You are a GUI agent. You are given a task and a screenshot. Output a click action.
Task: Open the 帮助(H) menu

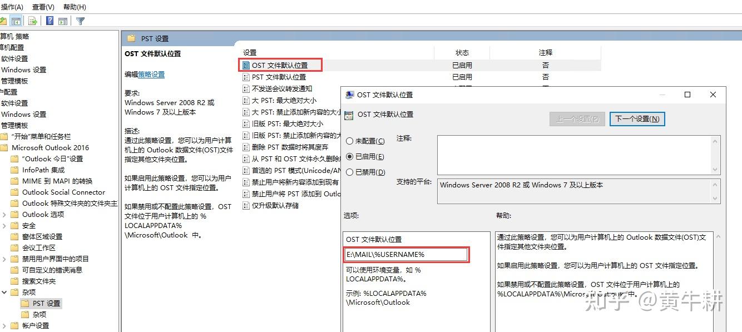75,7
